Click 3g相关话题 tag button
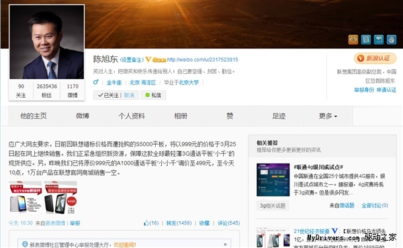The width and height of the screenshot is (403, 248). [273, 205]
